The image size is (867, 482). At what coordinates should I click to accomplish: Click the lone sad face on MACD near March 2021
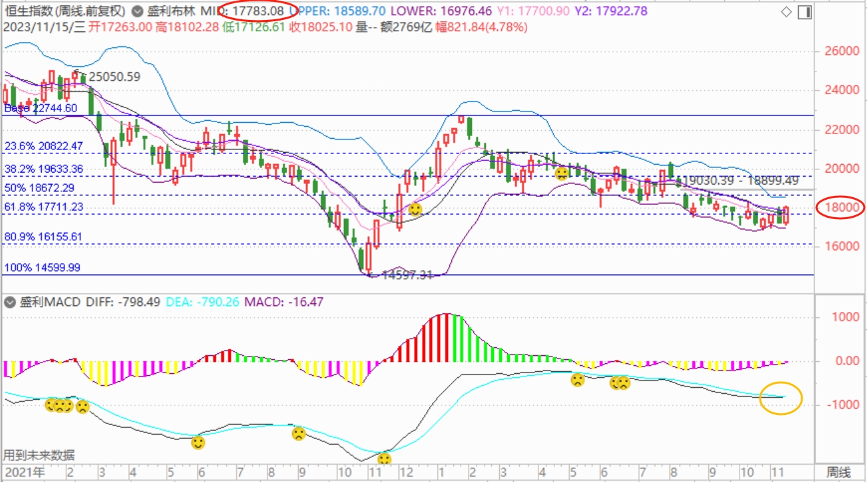point(82,407)
